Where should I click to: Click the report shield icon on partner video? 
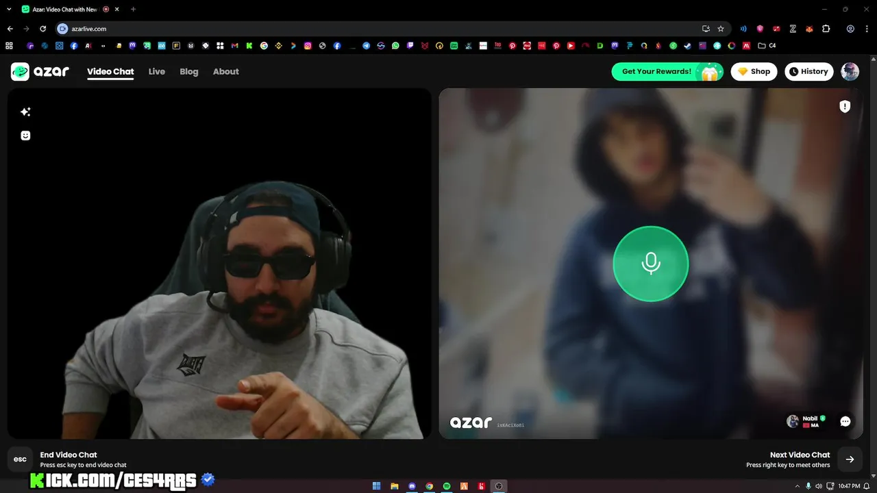(x=845, y=106)
